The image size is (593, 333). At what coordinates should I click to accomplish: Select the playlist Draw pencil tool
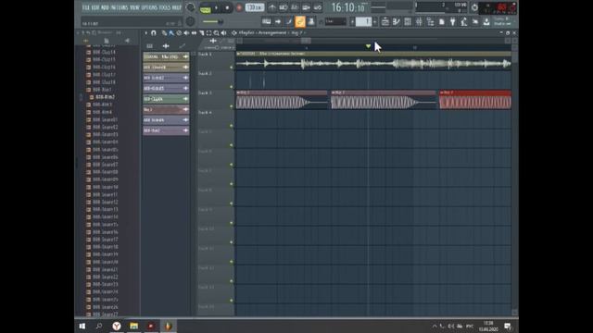pos(164,33)
